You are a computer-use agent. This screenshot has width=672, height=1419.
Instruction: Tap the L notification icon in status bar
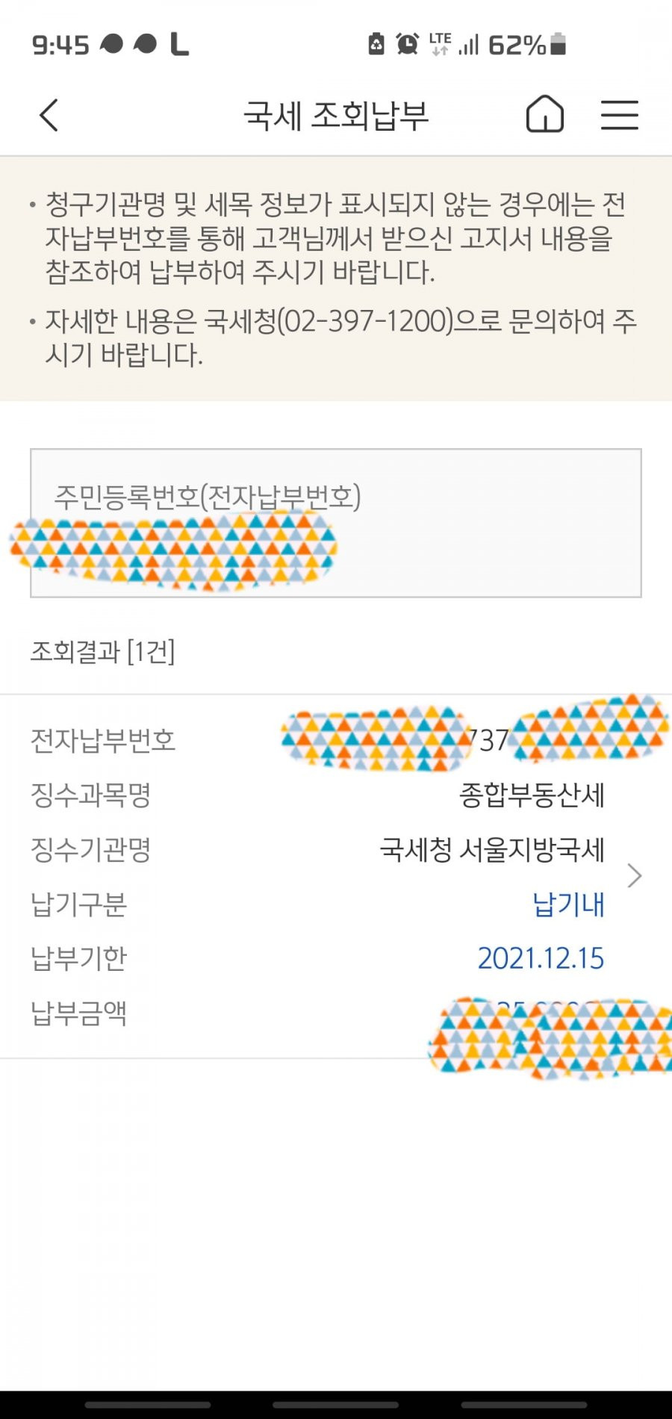(179, 44)
